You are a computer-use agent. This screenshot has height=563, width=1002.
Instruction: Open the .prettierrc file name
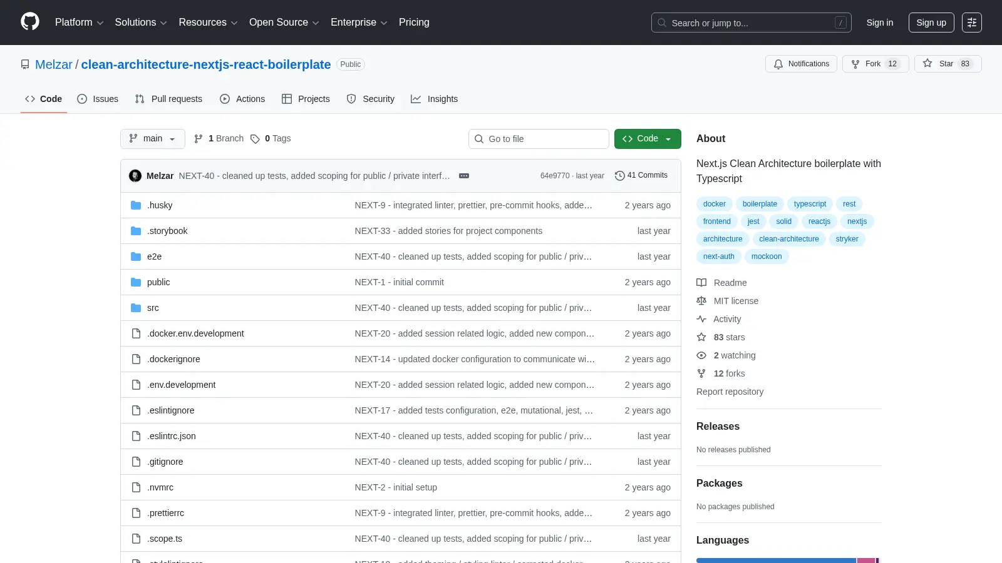tap(165, 513)
